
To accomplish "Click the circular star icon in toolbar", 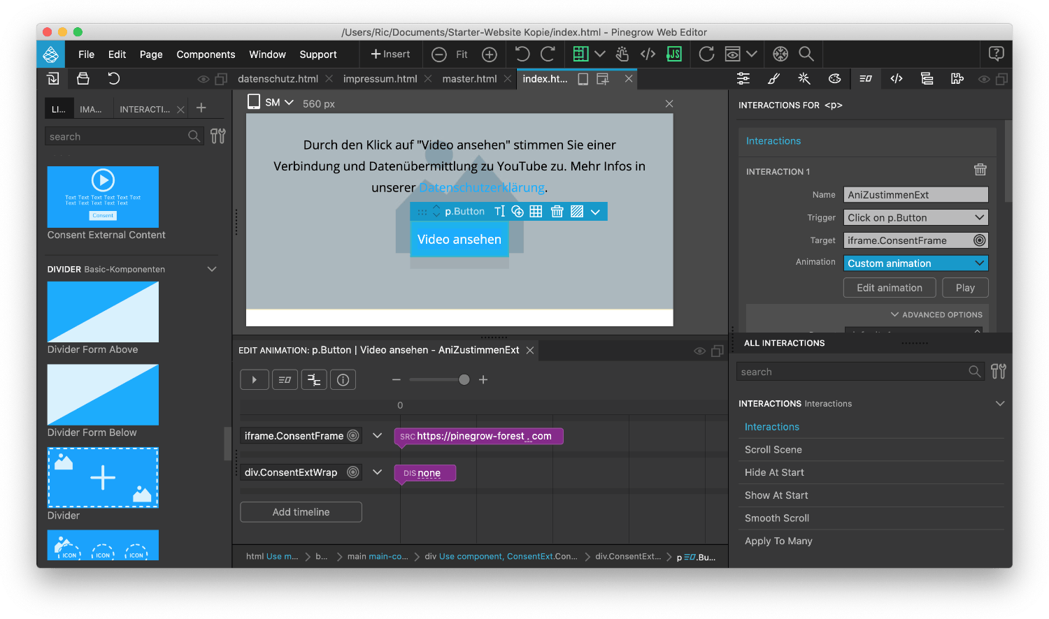I will (780, 54).
